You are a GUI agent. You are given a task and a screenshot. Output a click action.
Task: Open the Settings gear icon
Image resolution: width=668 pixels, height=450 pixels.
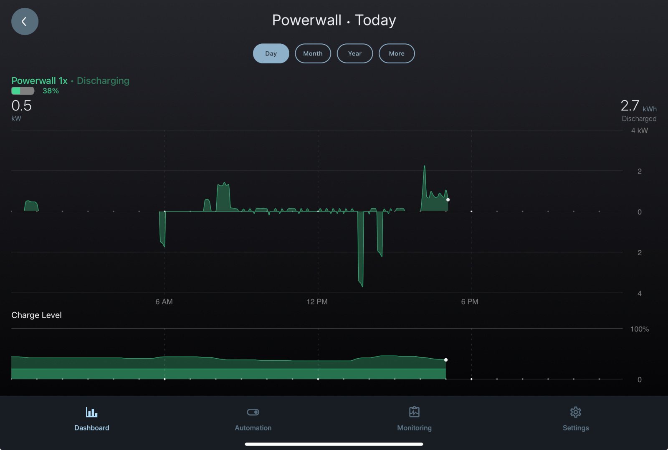[x=575, y=412]
